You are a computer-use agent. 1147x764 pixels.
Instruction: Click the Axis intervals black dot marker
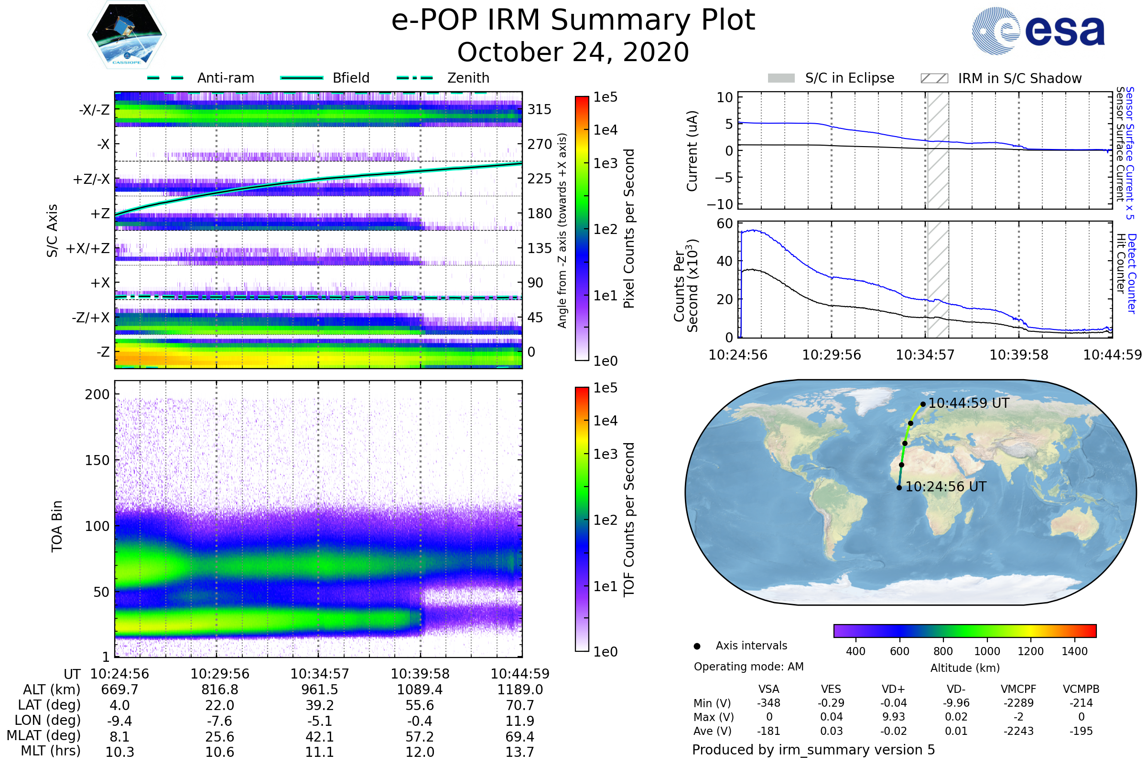tap(697, 646)
